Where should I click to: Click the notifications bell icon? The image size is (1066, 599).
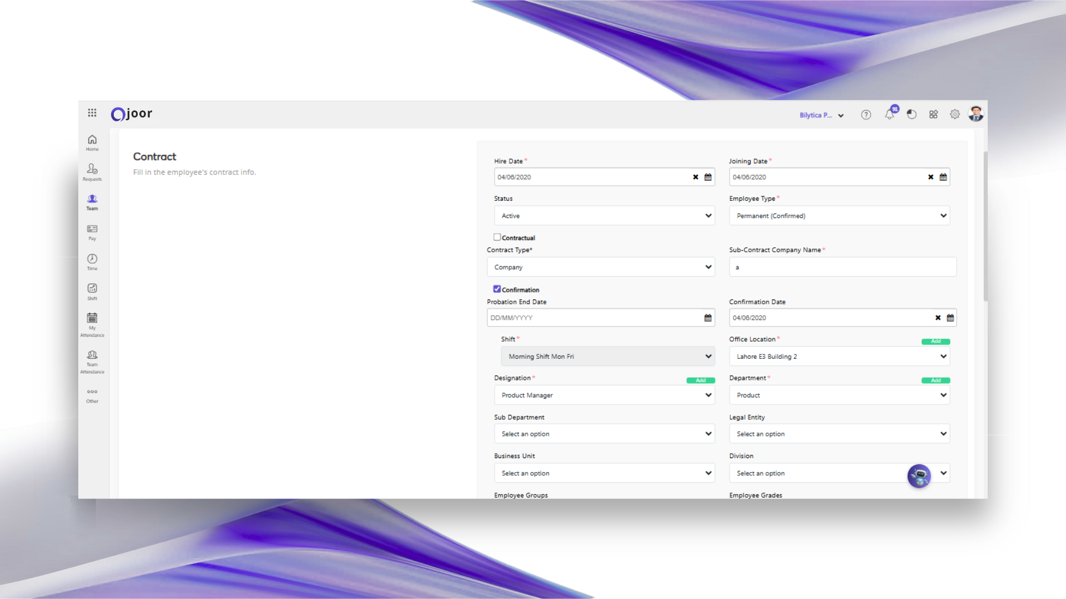coord(889,114)
